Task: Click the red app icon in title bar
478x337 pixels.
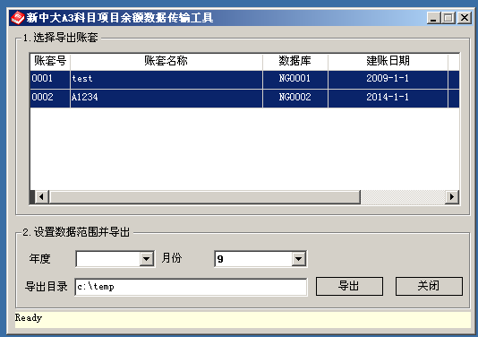Action: [17, 18]
